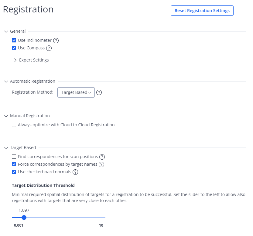The image size is (253, 236).
Task: Show help for Find correspondences for scan positions
Action: tap(102, 157)
